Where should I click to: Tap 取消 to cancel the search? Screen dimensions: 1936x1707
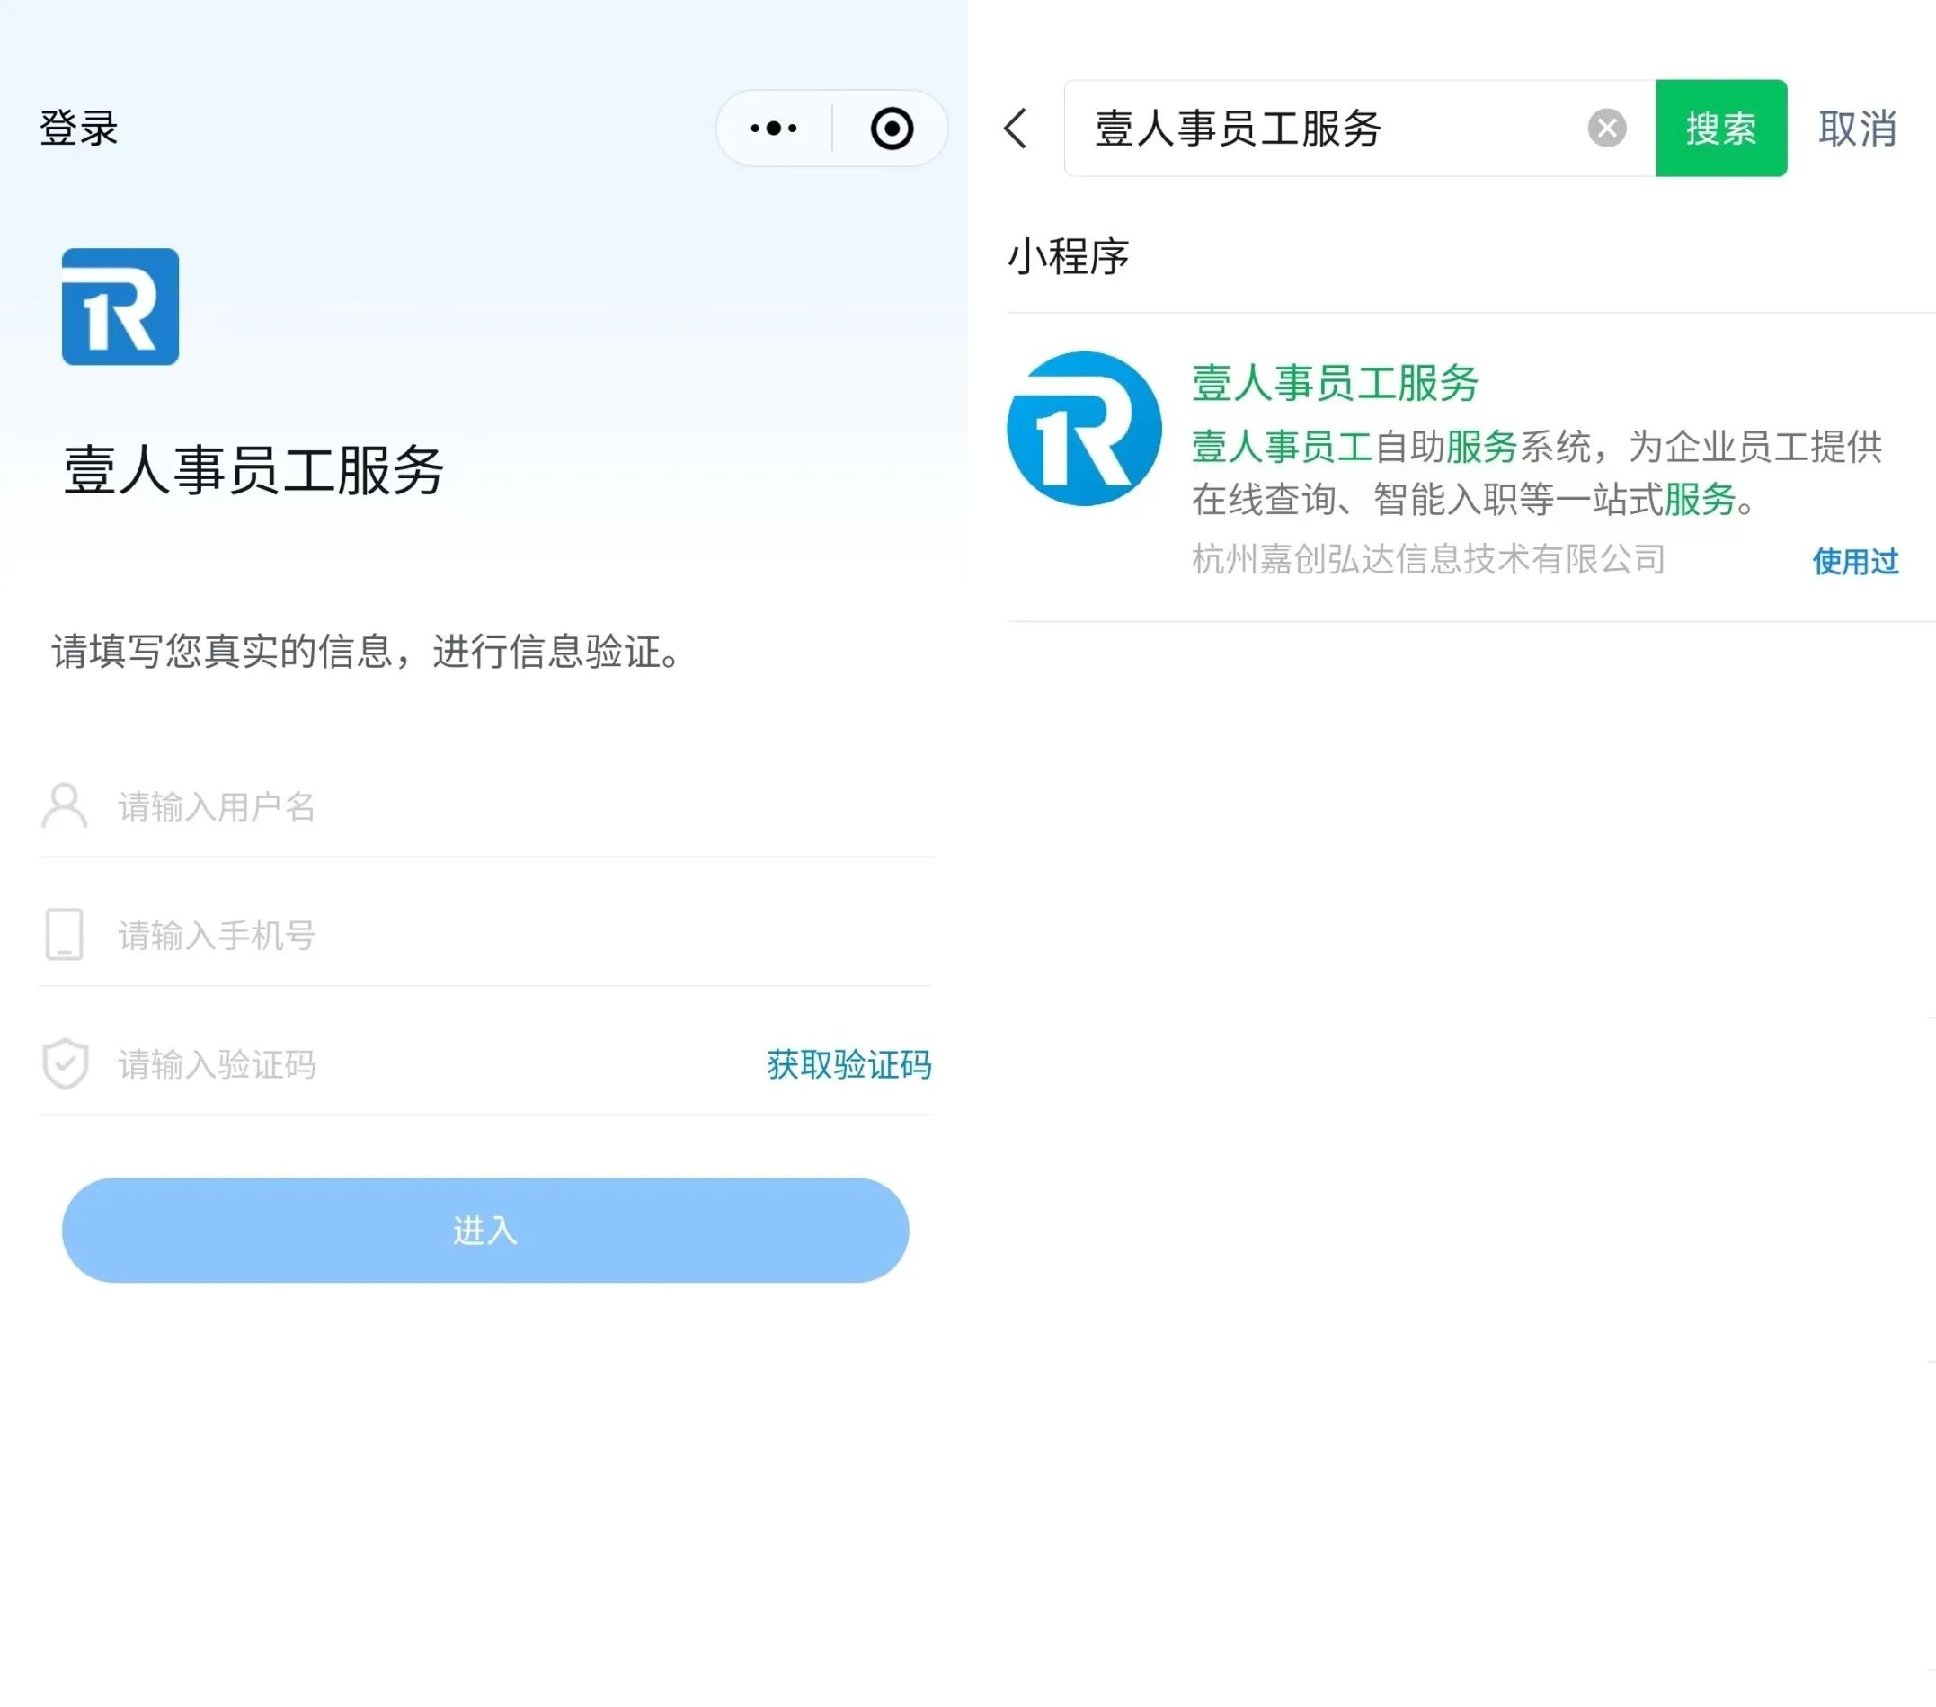1856,128
